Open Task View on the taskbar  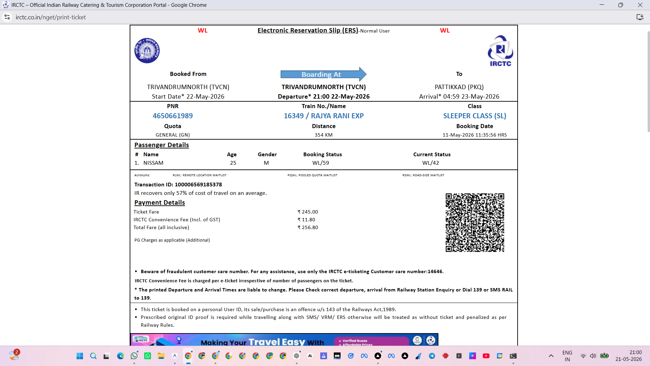click(107, 356)
